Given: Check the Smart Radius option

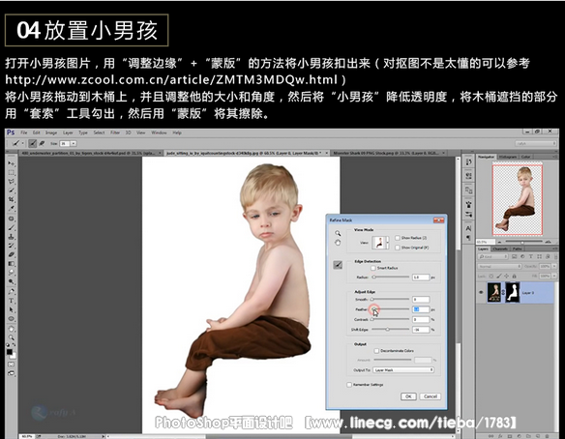Looking at the screenshot, I should click(x=372, y=268).
